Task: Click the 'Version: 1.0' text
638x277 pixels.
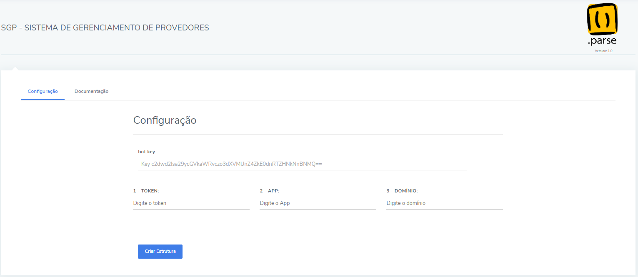Action: 603,51
